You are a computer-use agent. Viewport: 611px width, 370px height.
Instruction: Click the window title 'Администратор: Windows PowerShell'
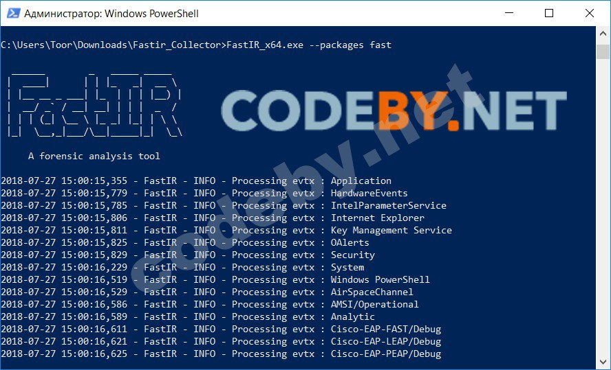111,14
